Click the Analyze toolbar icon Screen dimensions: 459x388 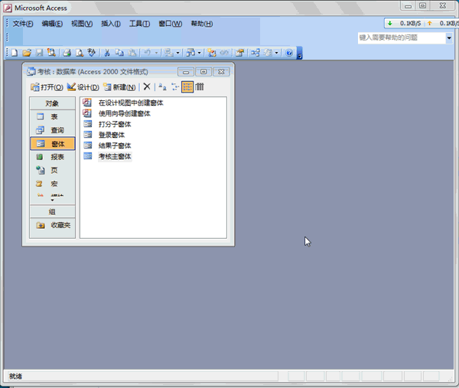190,53
